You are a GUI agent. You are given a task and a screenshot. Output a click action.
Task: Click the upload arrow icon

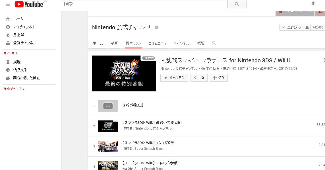tap(313, 4)
